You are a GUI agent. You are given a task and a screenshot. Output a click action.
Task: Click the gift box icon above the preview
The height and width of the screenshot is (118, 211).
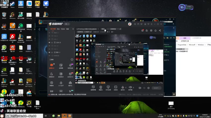pos(142,30)
